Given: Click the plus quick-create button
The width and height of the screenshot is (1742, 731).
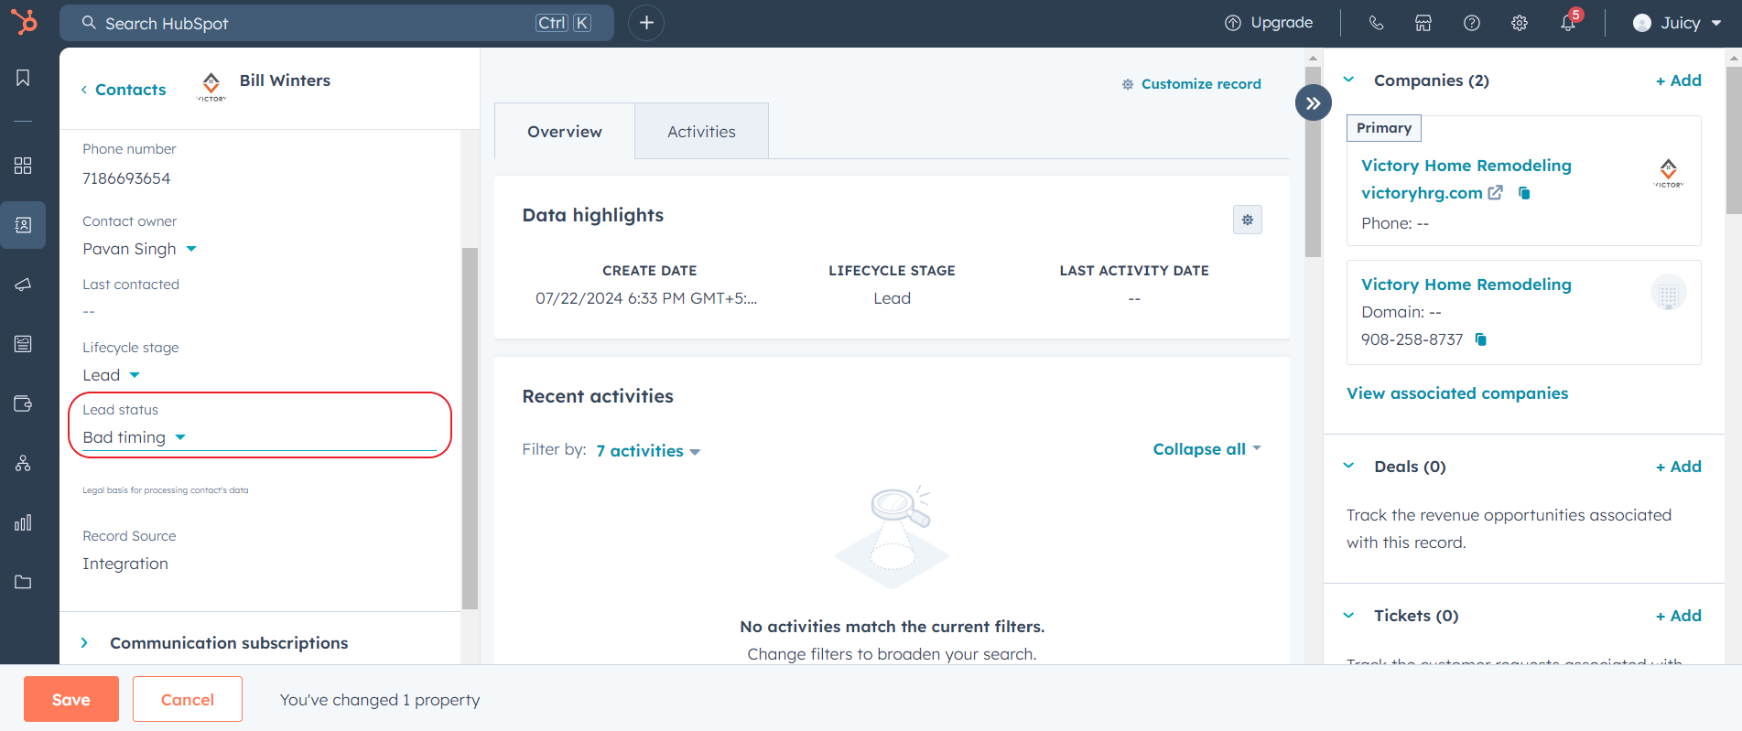Looking at the screenshot, I should tap(646, 23).
